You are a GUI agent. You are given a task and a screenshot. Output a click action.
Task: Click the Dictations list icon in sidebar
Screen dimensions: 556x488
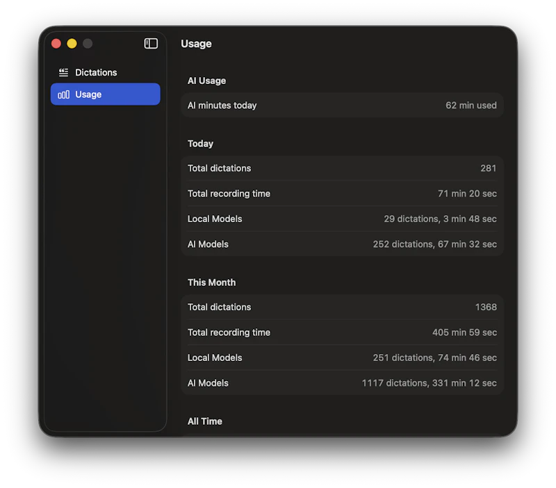(63, 73)
